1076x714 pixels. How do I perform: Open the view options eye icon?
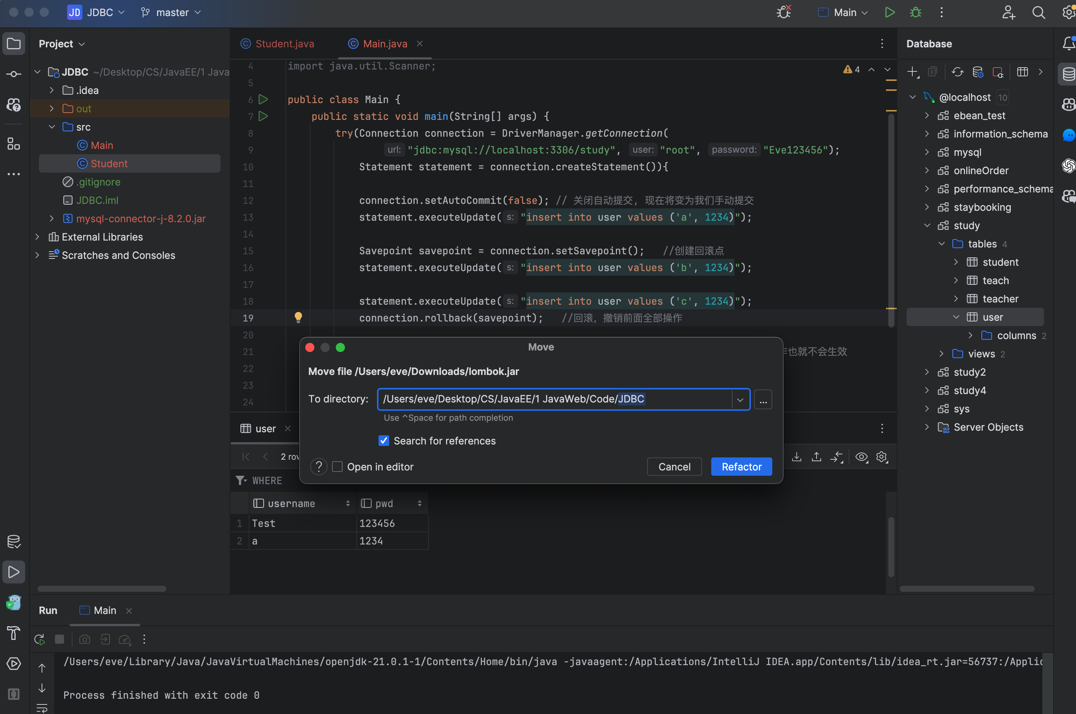(x=861, y=457)
